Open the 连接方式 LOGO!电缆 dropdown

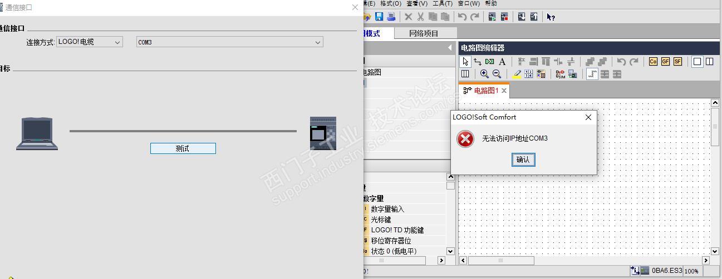pos(90,42)
